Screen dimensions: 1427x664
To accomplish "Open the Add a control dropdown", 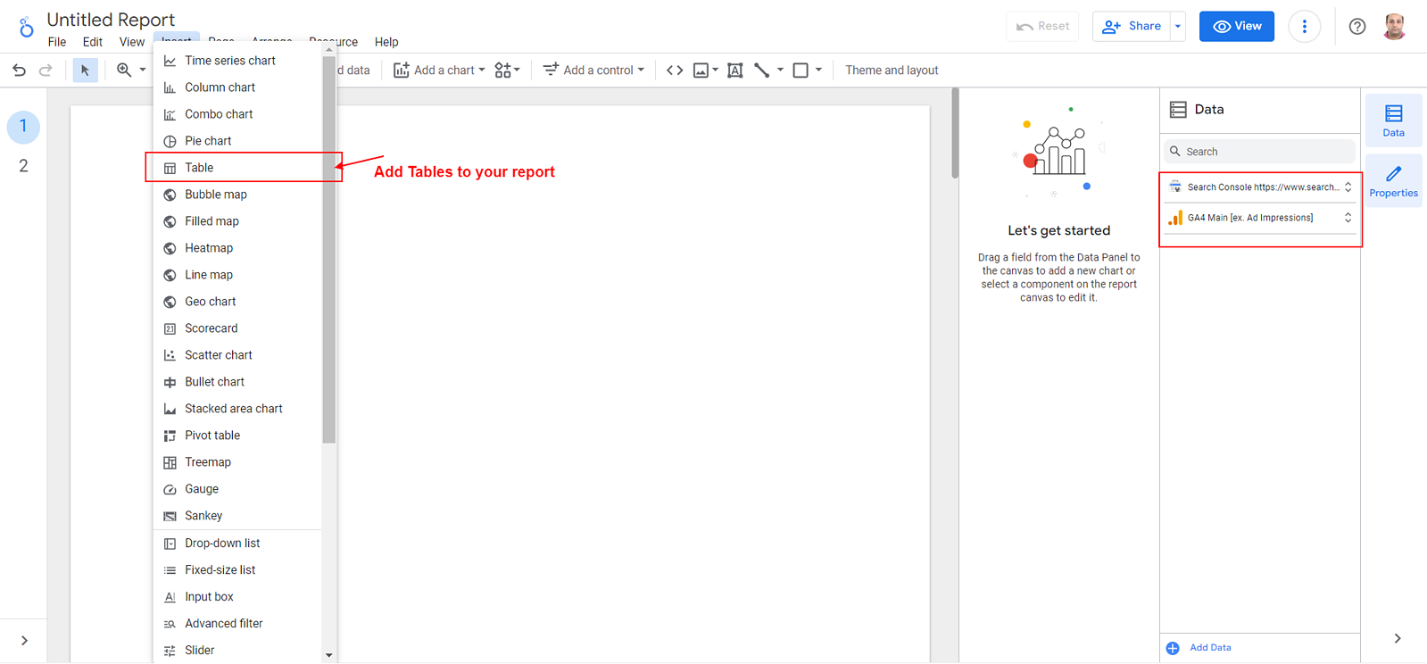I will point(593,71).
